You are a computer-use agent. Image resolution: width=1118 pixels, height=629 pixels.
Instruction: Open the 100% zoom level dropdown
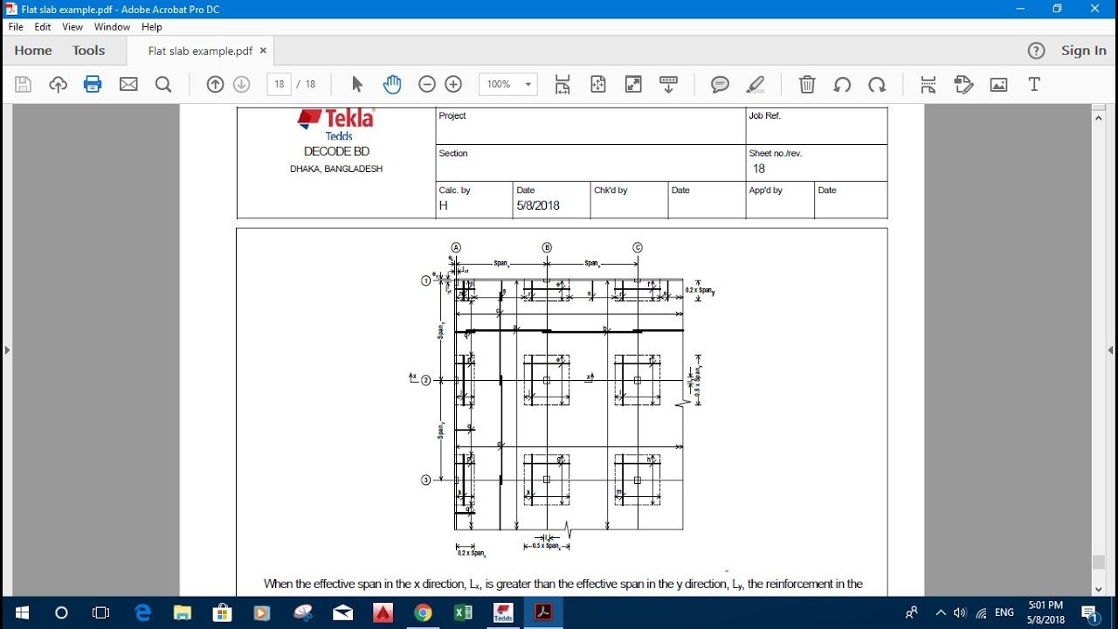click(x=507, y=84)
